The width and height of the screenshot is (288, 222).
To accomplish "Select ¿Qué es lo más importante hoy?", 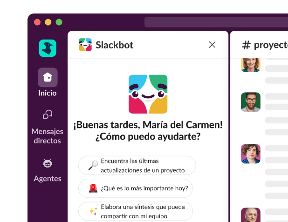I will point(136,188).
